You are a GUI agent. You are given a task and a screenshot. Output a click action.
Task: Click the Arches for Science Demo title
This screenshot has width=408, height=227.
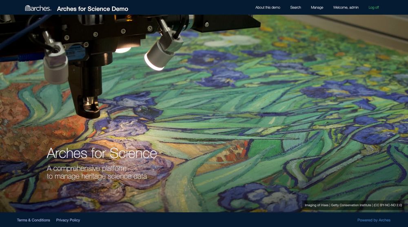[x=92, y=9]
